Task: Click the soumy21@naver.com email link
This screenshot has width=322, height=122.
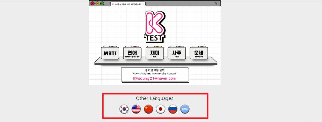Action: pyautogui.click(x=157, y=79)
